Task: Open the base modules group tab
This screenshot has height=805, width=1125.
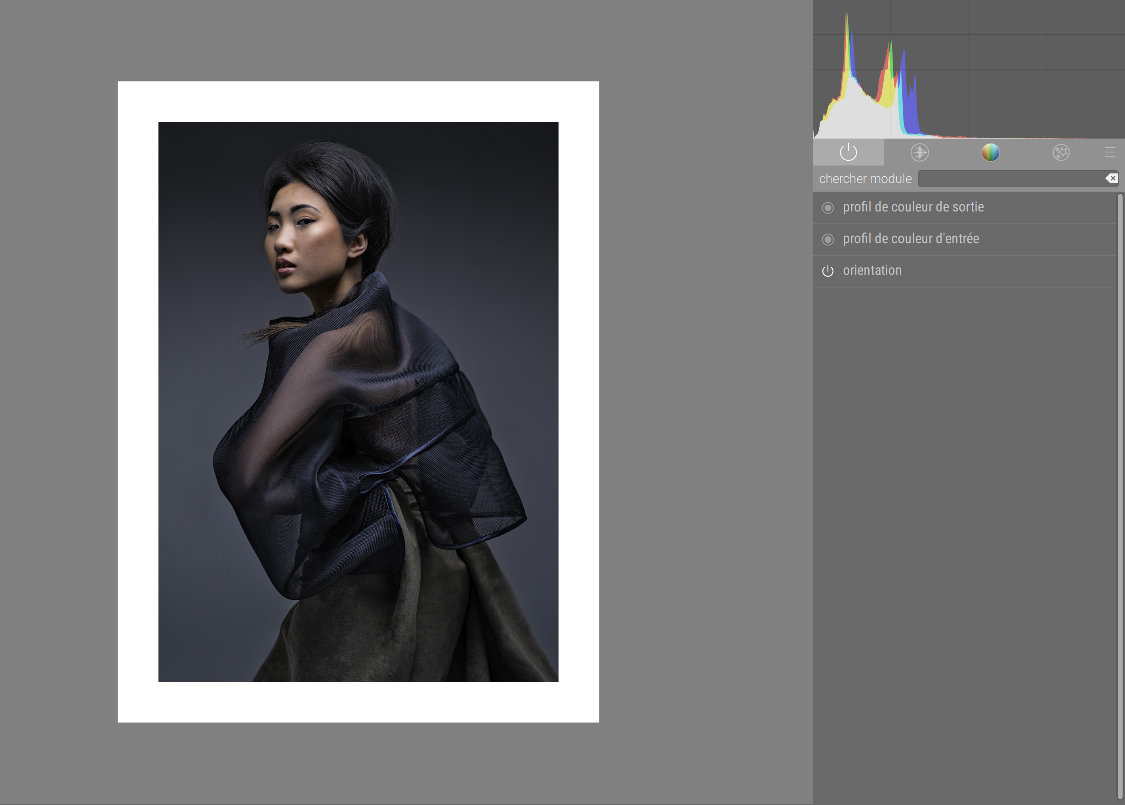Action: (919, 152)
